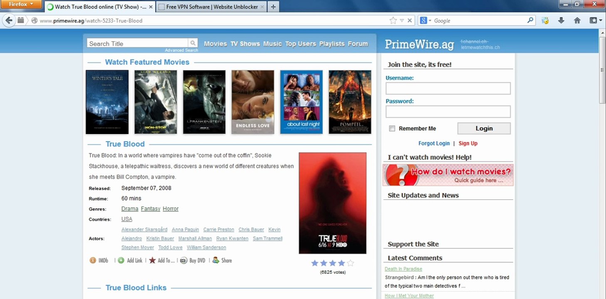The image size is (606, 299).
Task: Click the site identity globe icon
Action: pyautogui.click(x=35, y=20)
